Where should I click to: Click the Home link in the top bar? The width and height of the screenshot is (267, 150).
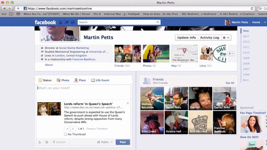[x=256, y=22]
